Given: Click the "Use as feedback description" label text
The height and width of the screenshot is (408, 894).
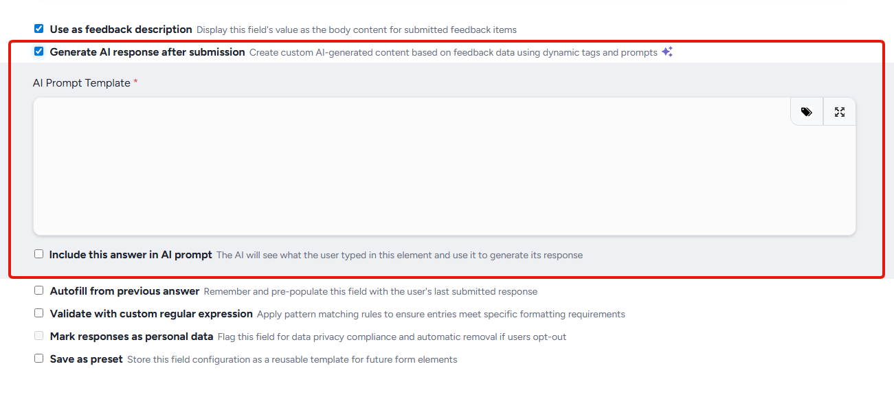Looking at the screenshot, I should (121, 30).
